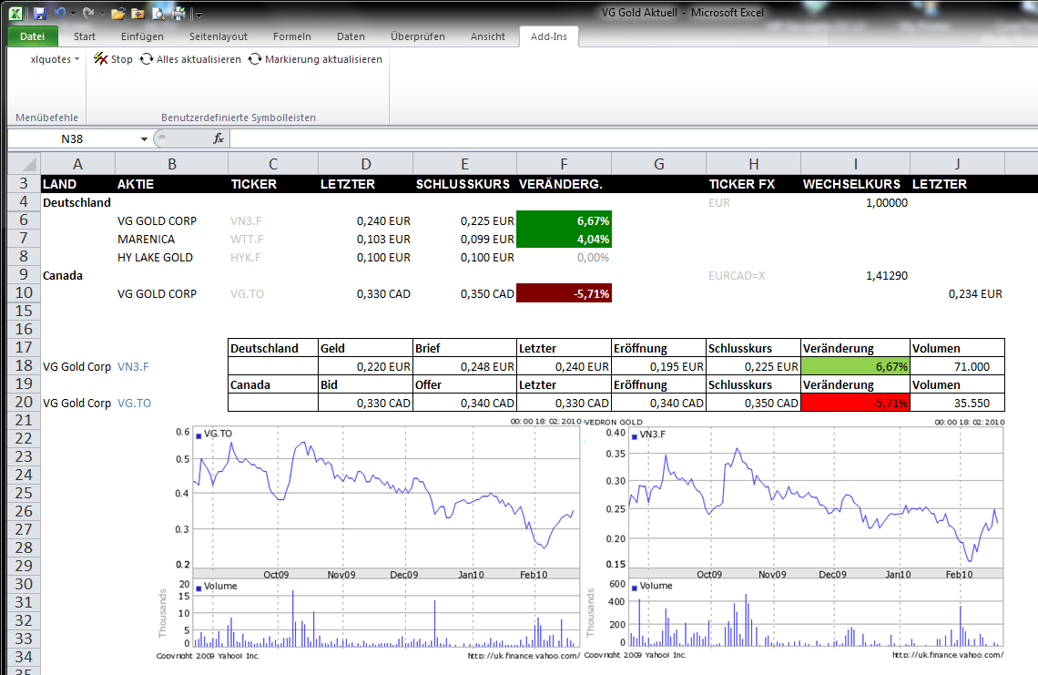1038x675 pixels.
Task: Select the 'Geld' header cell in row 17
Action: coord(365,348)
